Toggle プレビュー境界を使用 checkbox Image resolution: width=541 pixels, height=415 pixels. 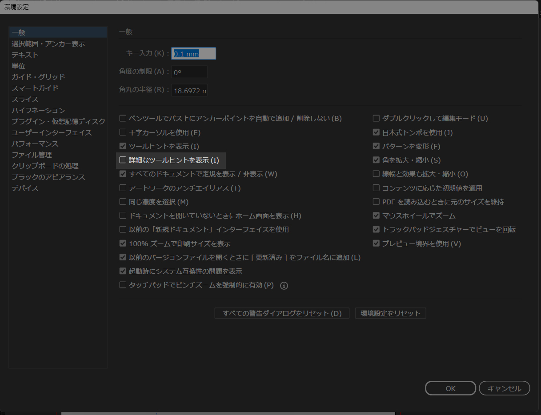pyautogui.click(x=377, y=243)
